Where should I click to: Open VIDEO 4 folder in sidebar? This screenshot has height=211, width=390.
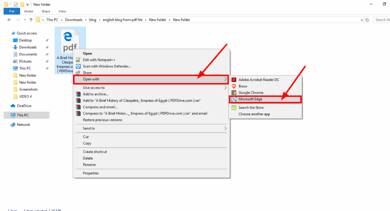coord(25,96)
